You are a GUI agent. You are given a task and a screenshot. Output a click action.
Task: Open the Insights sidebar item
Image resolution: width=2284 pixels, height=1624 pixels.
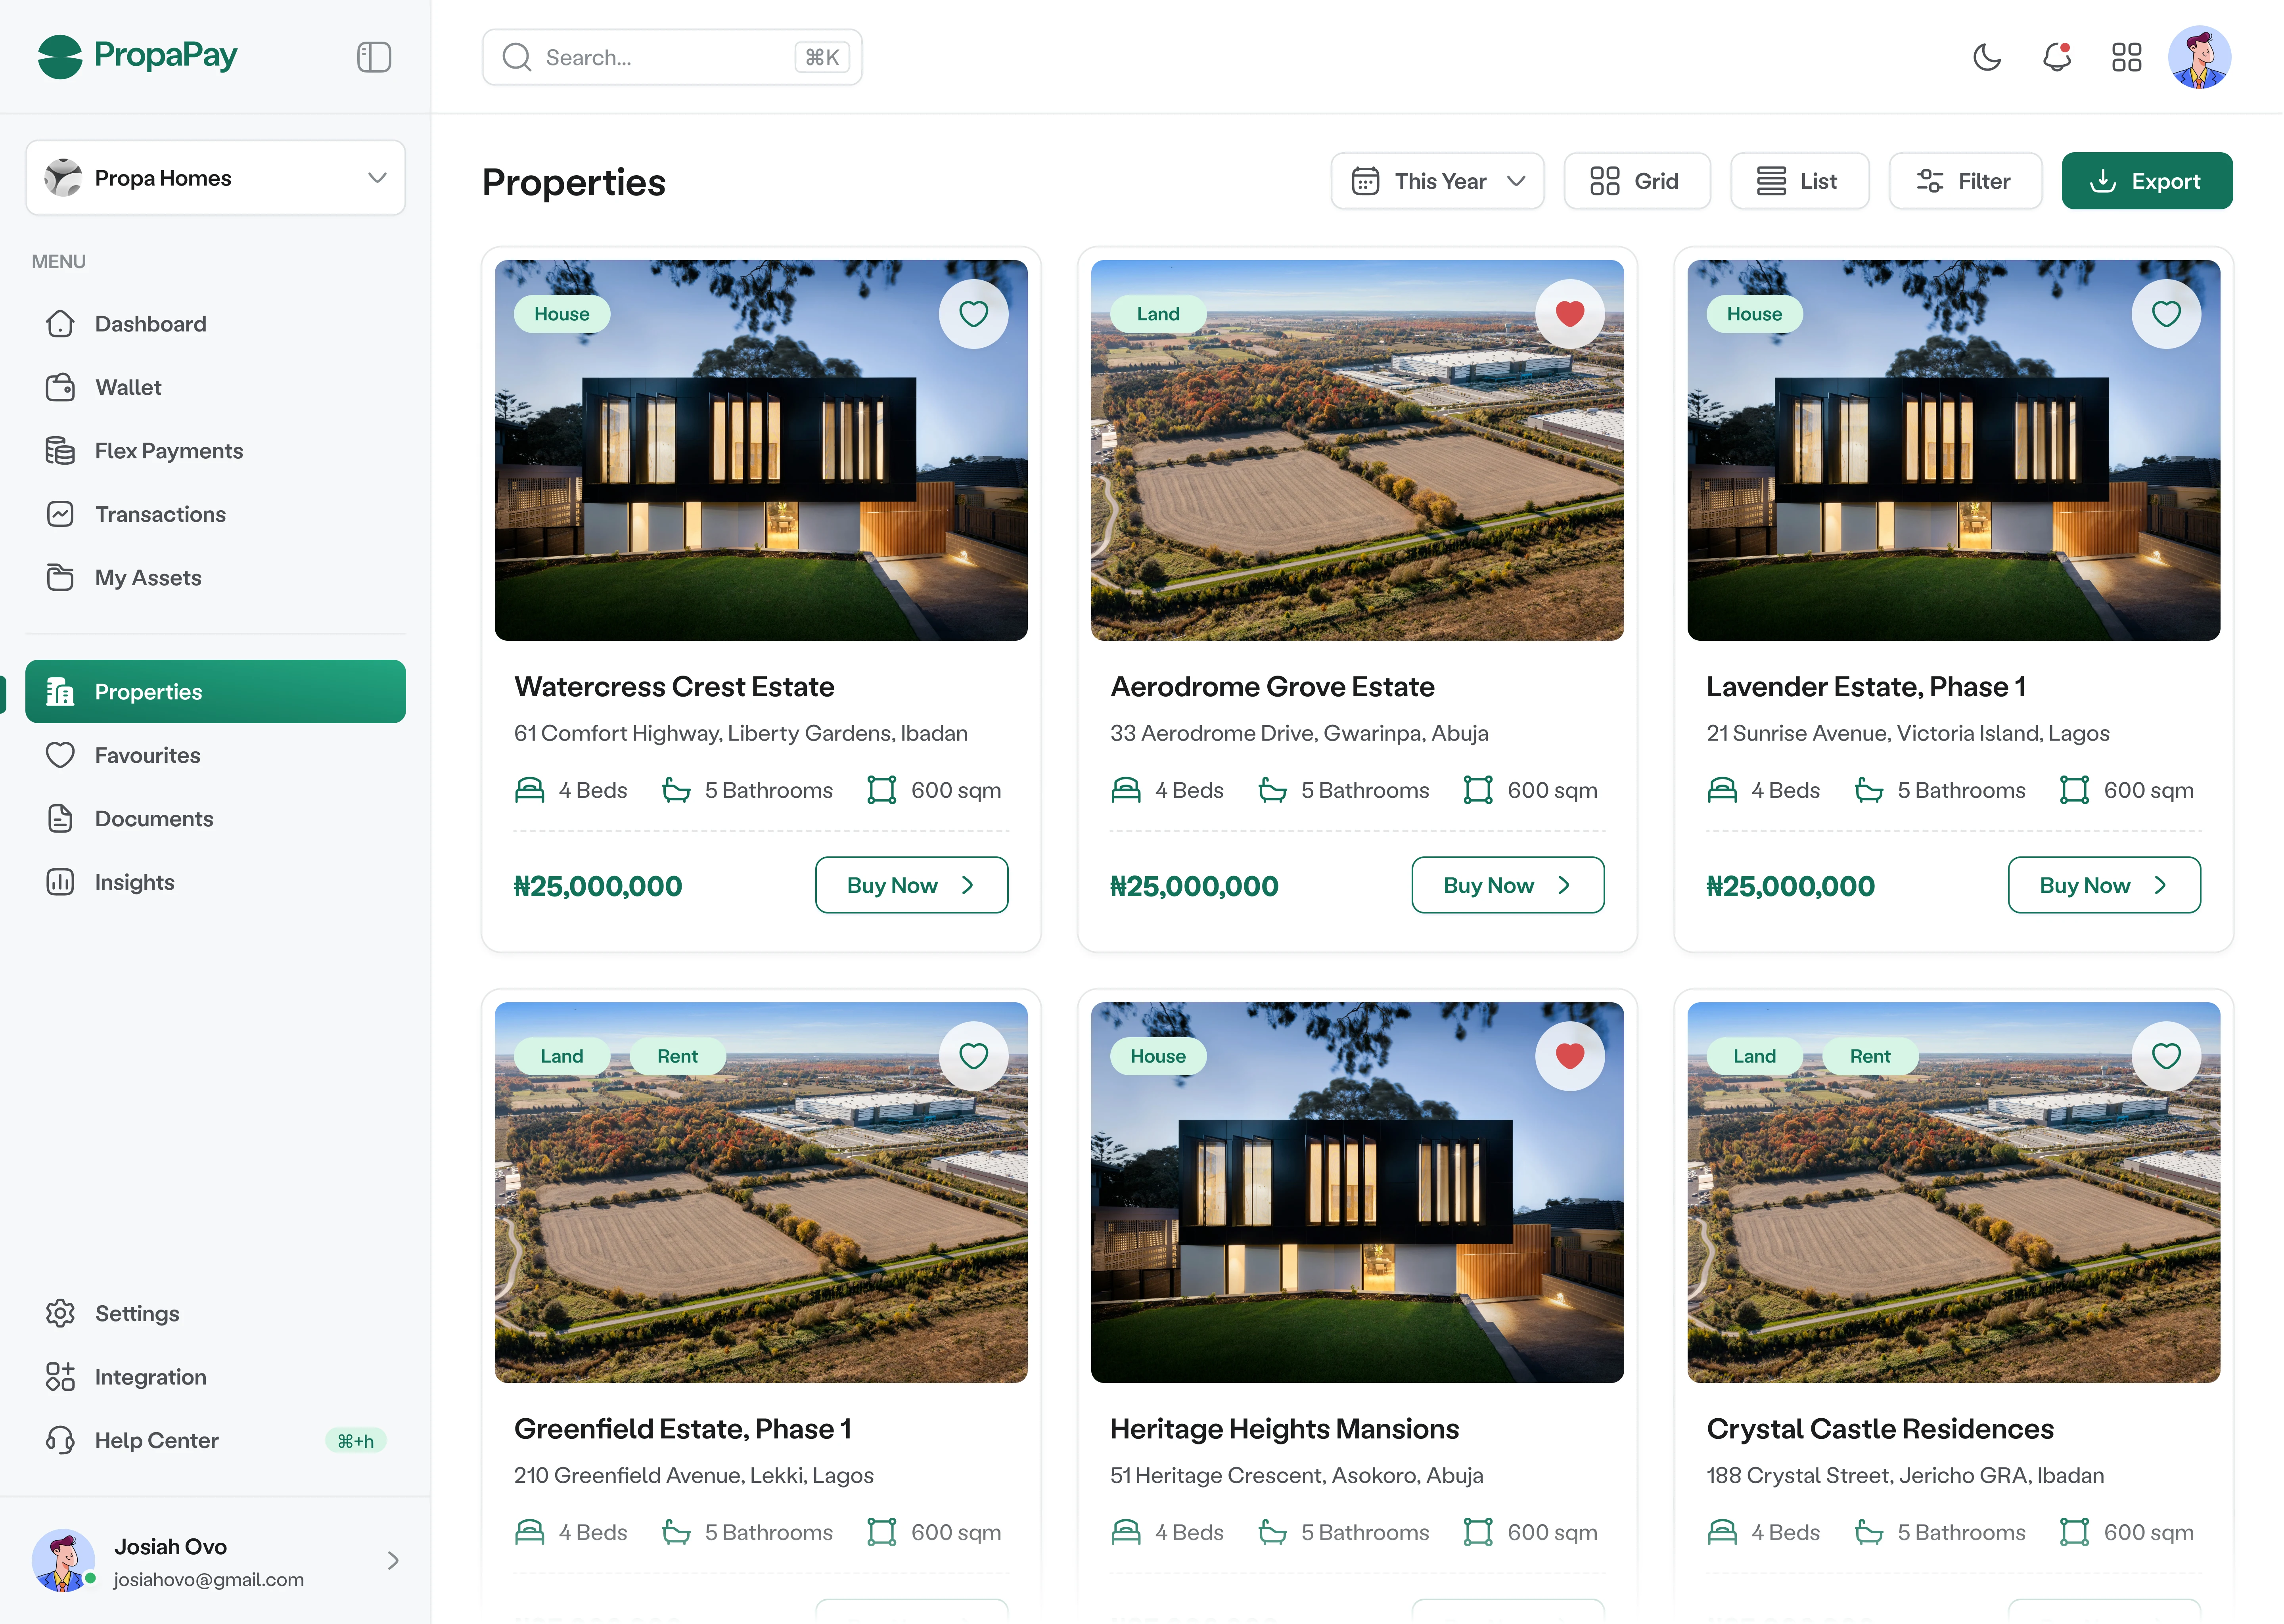[134, 882]
